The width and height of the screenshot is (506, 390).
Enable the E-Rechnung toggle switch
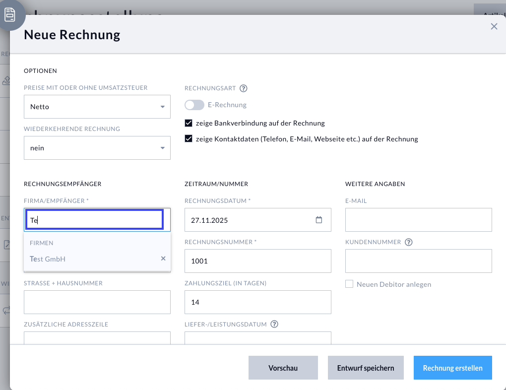pos(194,105)
